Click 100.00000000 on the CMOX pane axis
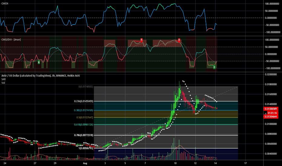282x166 pixels. tap(272, 4)
